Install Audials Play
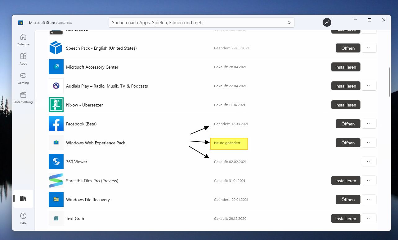398x240 pixels. pos(346,86)
